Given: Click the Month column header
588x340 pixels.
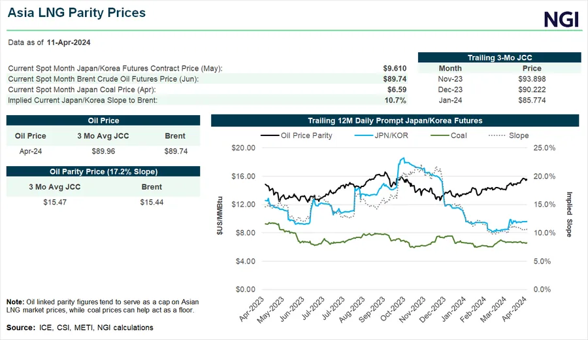Looking at the screenshot, I should (x=450, y=68).
